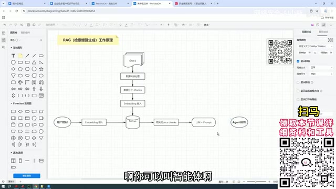This screenshot has height=189, width=336.
Task: Enable show dynamic flow direction checkbox
Action: 298,91
